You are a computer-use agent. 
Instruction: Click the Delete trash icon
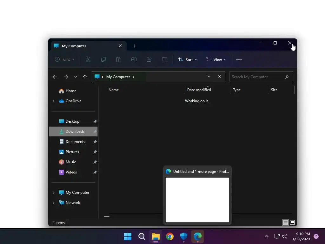pos(164,59)
